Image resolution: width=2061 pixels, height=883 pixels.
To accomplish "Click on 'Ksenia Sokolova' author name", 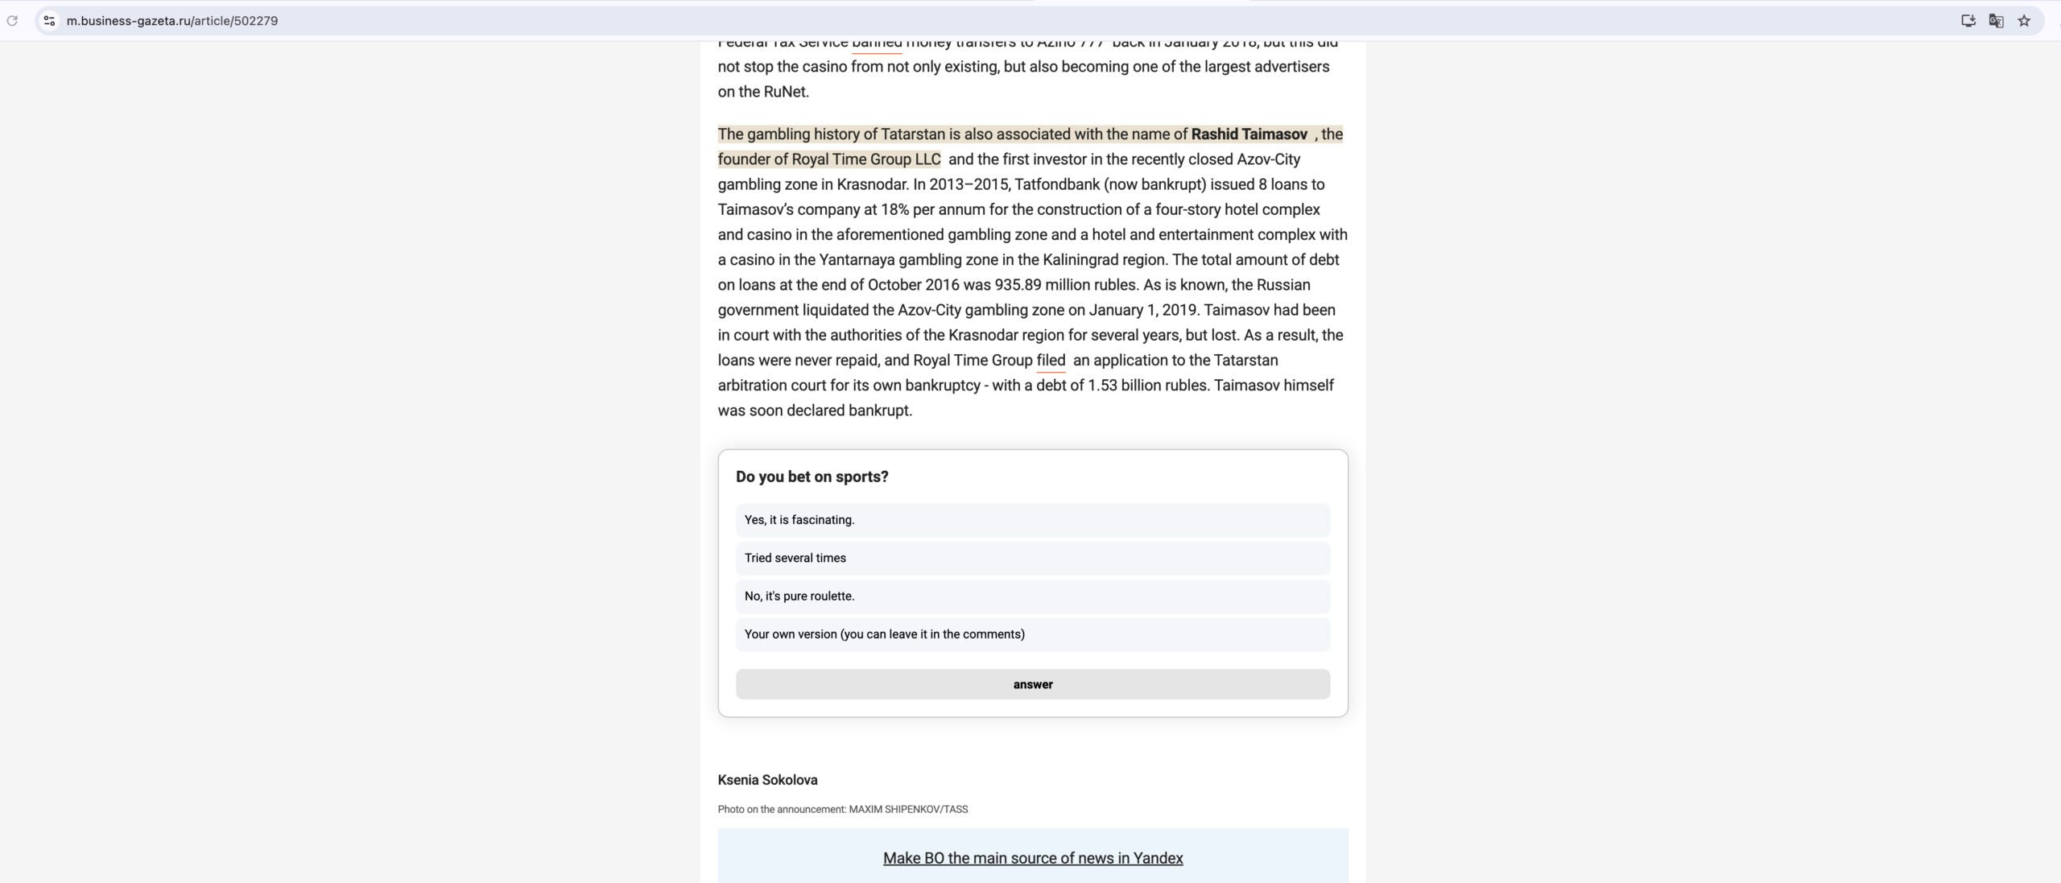I will click(767, 779).
